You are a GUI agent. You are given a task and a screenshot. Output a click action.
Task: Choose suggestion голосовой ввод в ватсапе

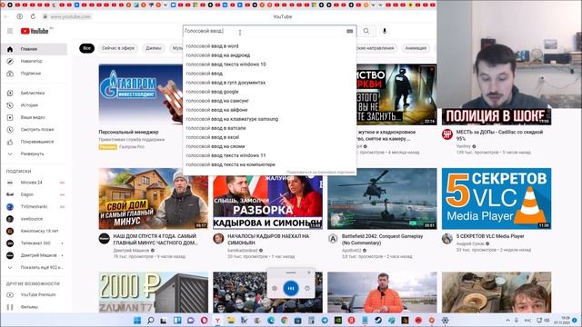pos(269,128)
